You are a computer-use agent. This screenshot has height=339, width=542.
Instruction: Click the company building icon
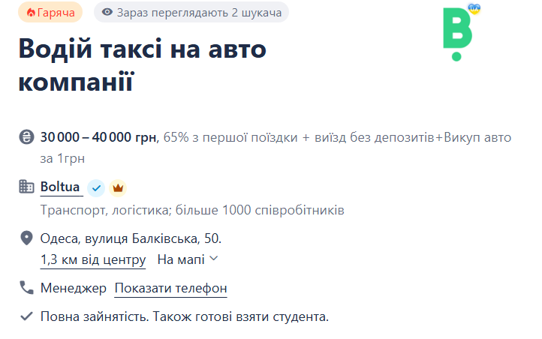(27, 187)
